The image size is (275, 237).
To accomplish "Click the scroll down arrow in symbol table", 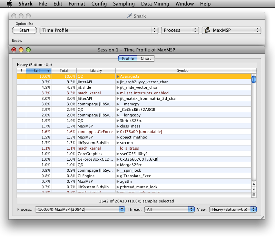I will 254,189.
